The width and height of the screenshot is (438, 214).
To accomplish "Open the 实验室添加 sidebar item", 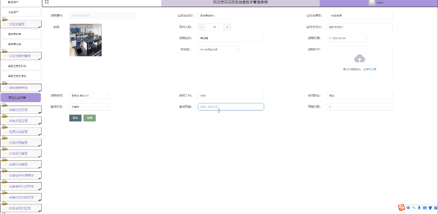I will [x=21, y=44].
